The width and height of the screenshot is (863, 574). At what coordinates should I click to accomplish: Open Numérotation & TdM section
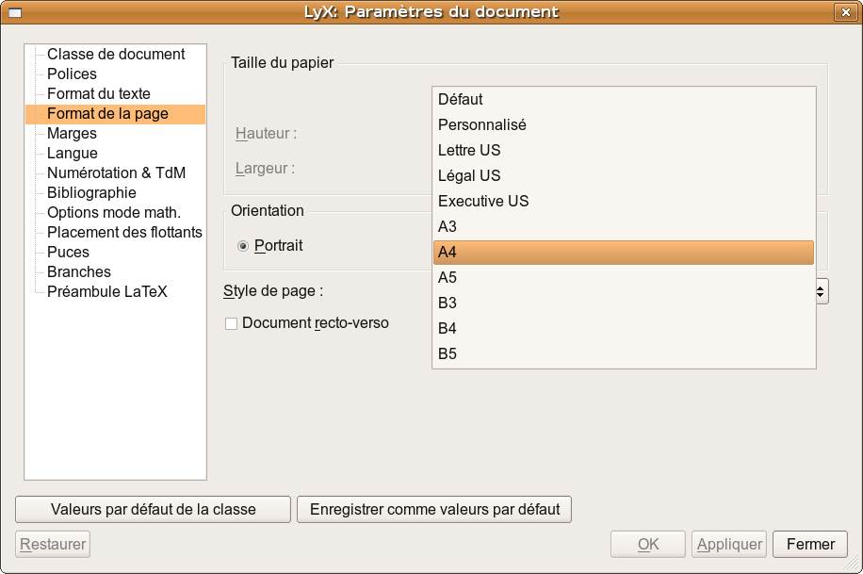click(116, 173)
